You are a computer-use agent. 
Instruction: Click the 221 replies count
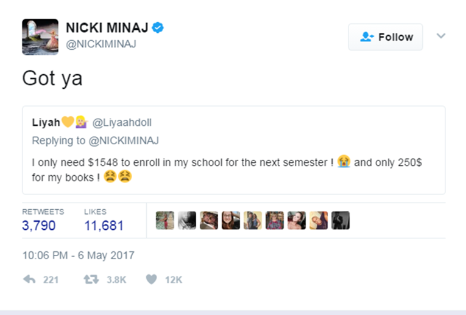51,280
